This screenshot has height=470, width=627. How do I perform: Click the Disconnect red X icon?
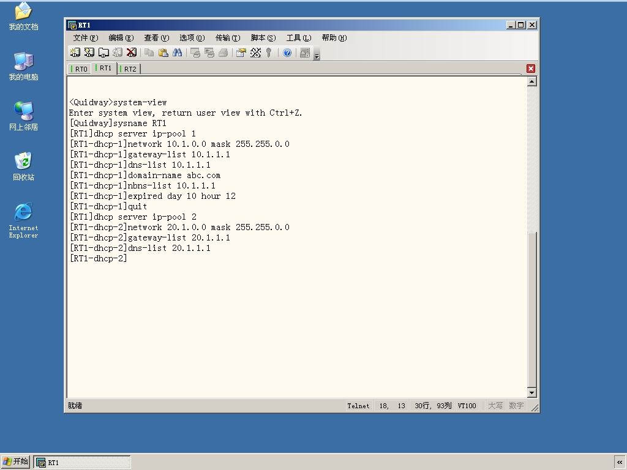point(132,53)
